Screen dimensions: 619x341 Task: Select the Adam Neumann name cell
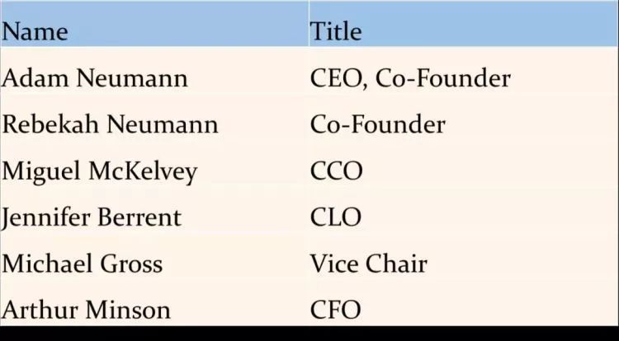coord(154,78)
